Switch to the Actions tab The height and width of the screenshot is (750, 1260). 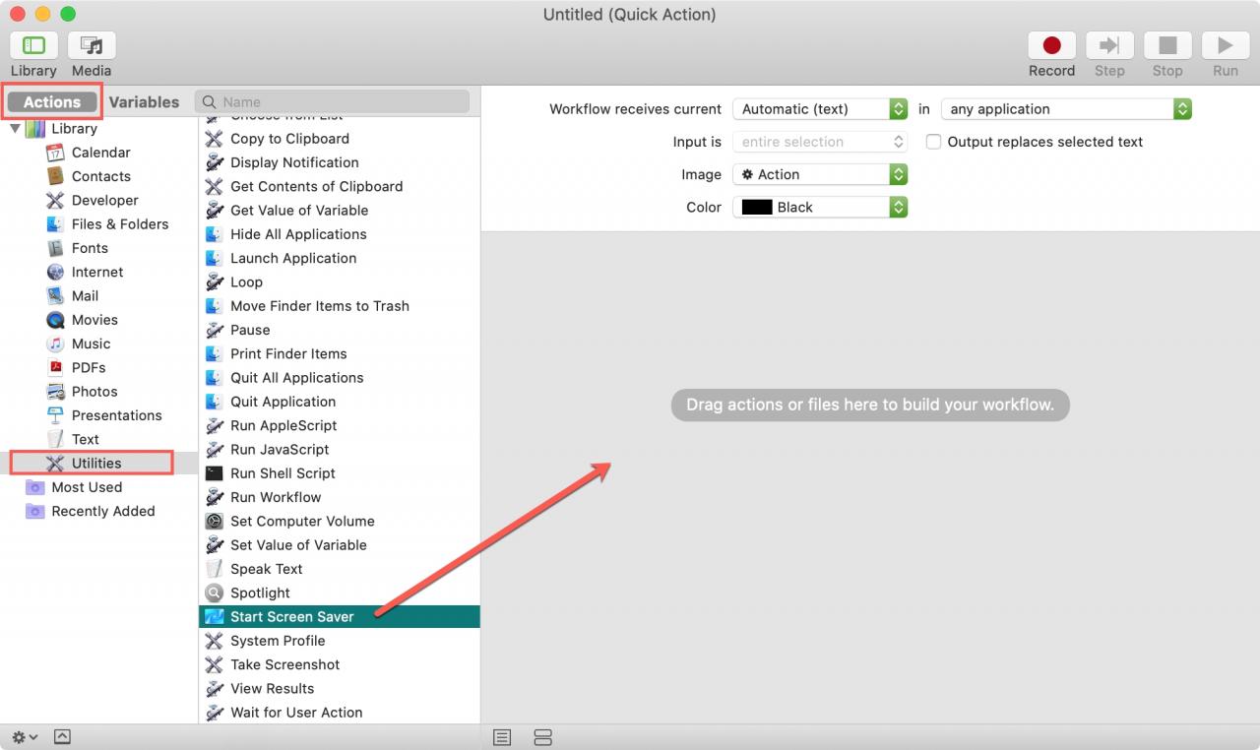pyautogui.click(x=52, y=101)
